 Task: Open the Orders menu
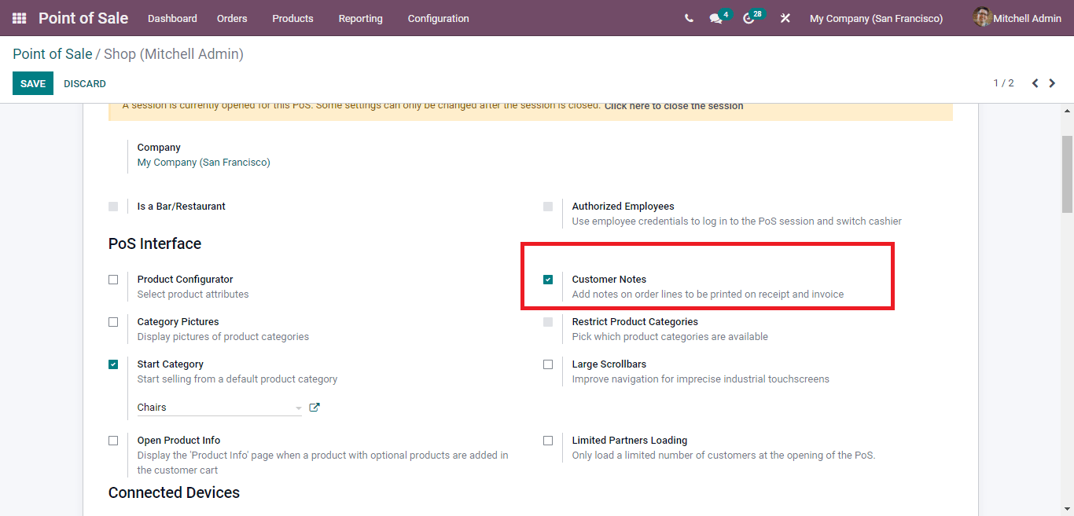pos(232,18)
